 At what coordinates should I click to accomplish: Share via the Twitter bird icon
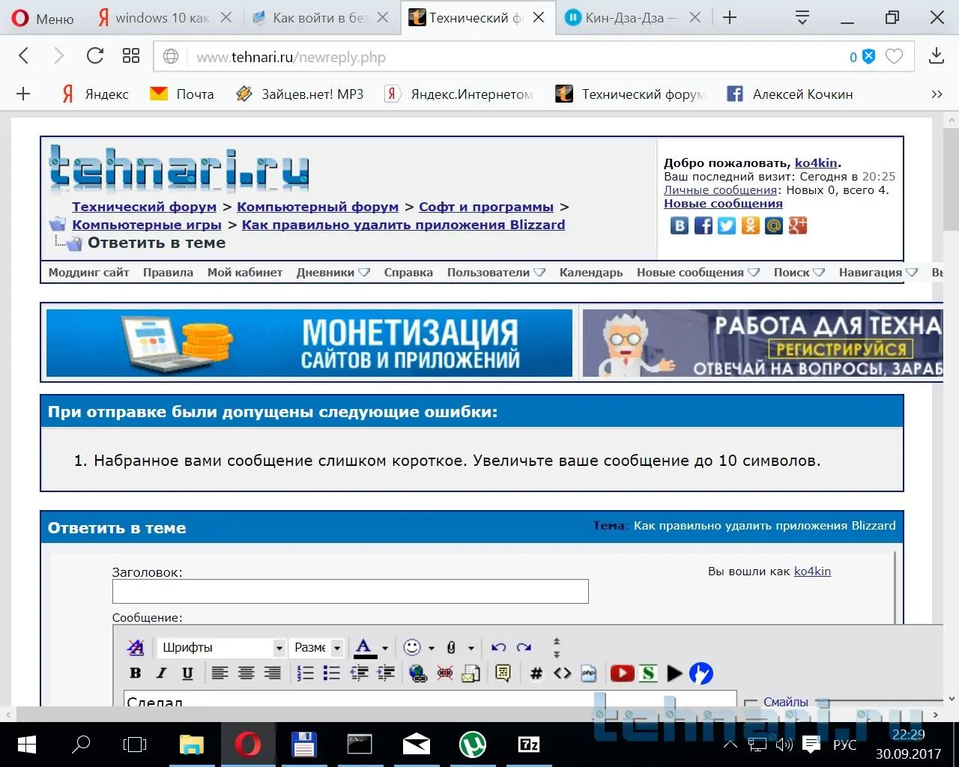[727, 225]
